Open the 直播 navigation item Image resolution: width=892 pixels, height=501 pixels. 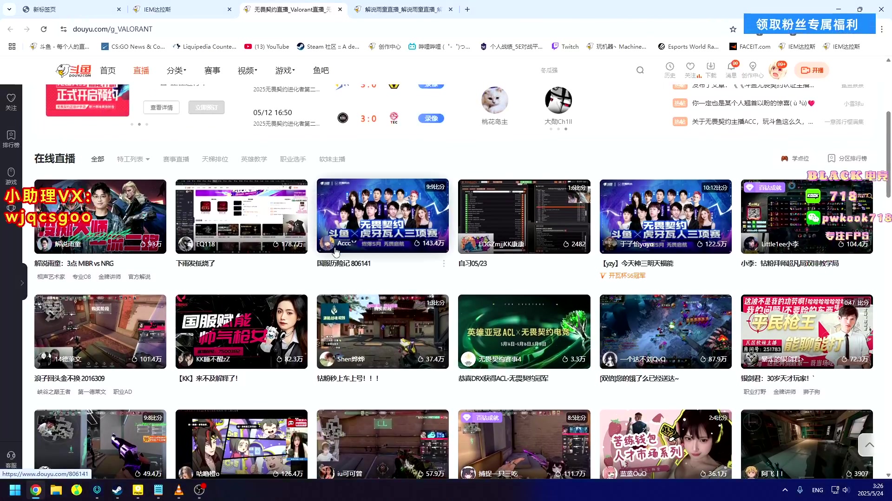pos(141,71)
